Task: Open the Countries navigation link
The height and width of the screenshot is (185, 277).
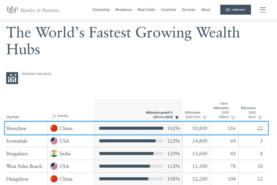Action: pos(168,10)
